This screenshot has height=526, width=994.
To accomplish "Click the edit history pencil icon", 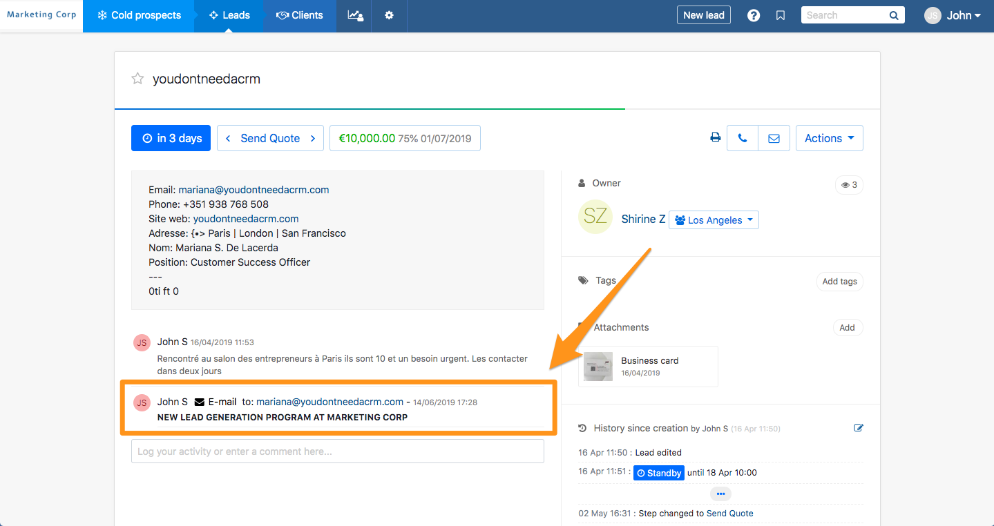I will (x=859, y=428).
